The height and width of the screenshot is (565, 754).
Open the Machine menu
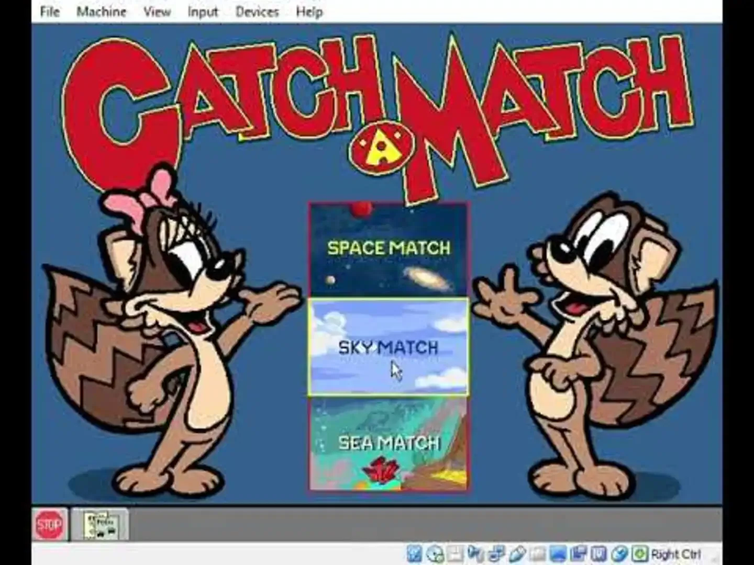[101, 12]
